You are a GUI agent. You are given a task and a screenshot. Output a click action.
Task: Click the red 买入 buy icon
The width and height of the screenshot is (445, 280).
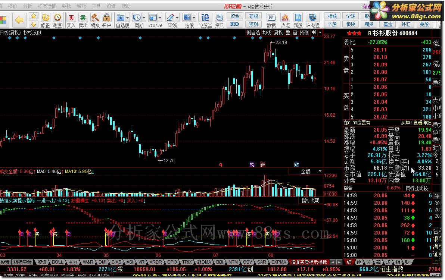tap(71, 18)
